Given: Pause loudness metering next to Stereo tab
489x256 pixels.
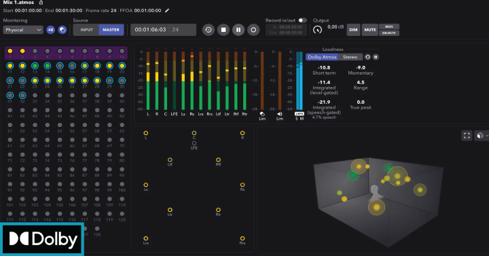Looking at the screenshot, I should point(376,57).
